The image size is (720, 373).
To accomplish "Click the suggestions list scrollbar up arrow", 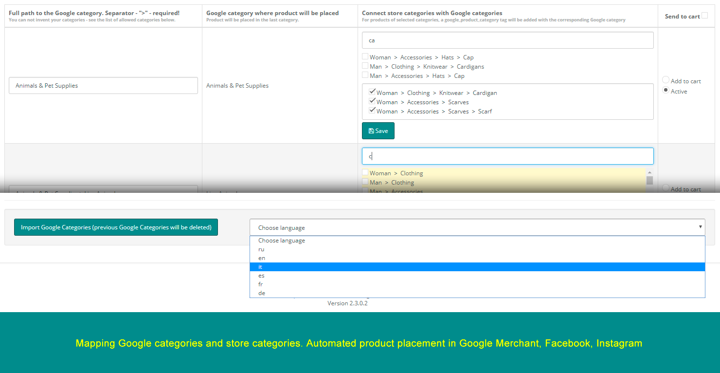I will [x=649, y=172].
